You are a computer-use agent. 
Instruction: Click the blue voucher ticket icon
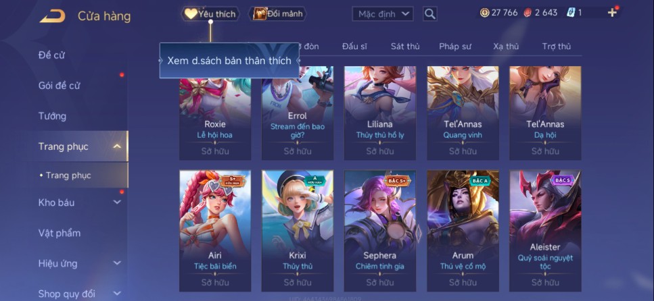pos(571,13)
